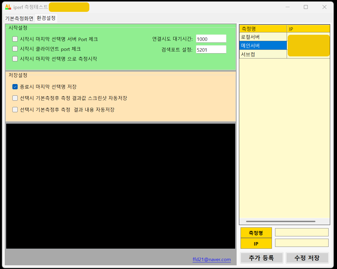This screenshot has height=269, width=337.
Task: Click the IP column header
Action: [308, 29]
